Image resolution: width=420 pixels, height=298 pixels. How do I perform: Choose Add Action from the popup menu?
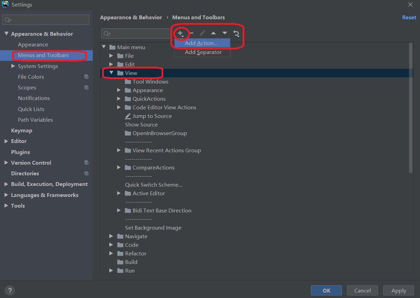(x=201, y=43)
